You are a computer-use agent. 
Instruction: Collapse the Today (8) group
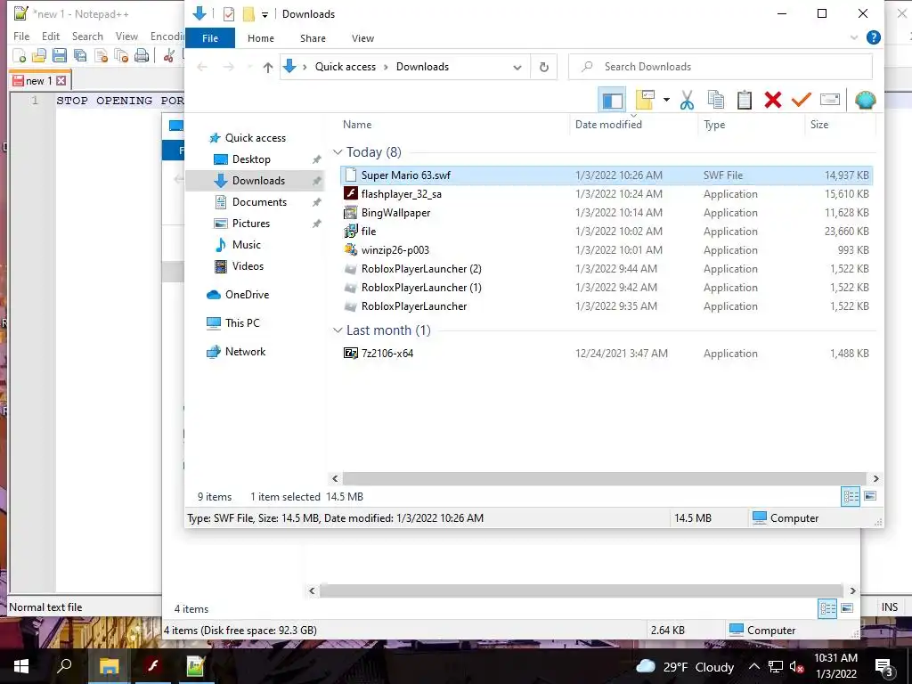click(x=338, y=152)
